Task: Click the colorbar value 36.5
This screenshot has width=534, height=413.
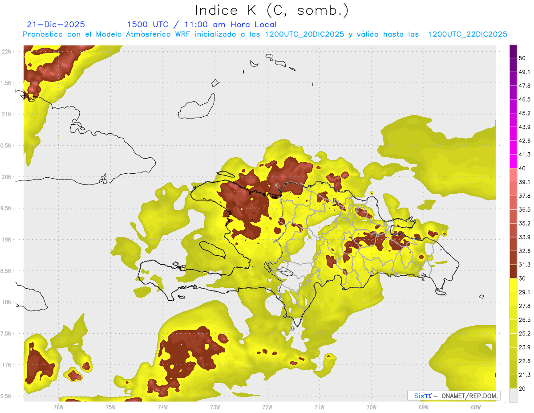Action: pos(525,209)
